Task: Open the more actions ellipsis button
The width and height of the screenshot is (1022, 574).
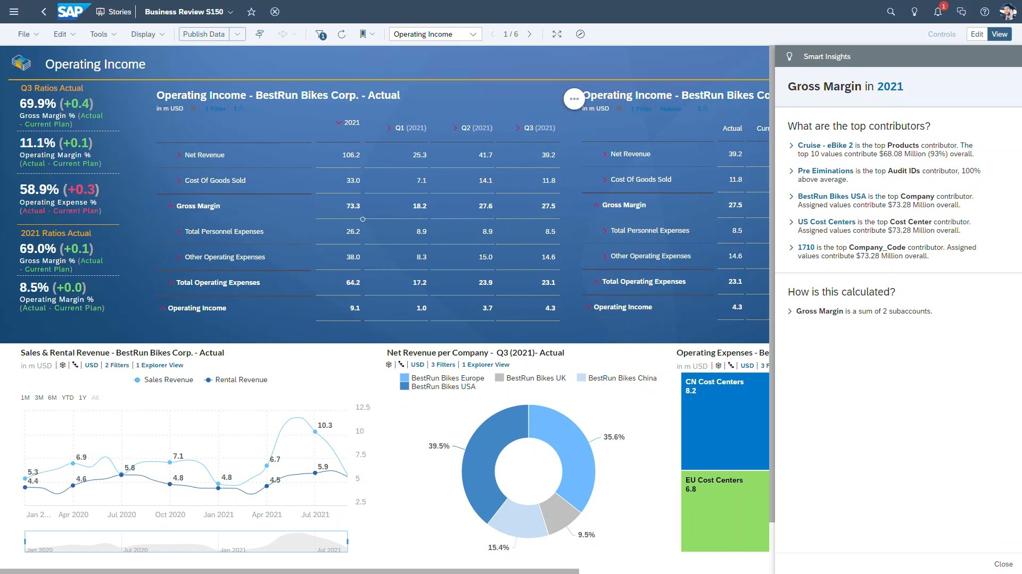Action: pyautogui.click(x=574, y=99)
